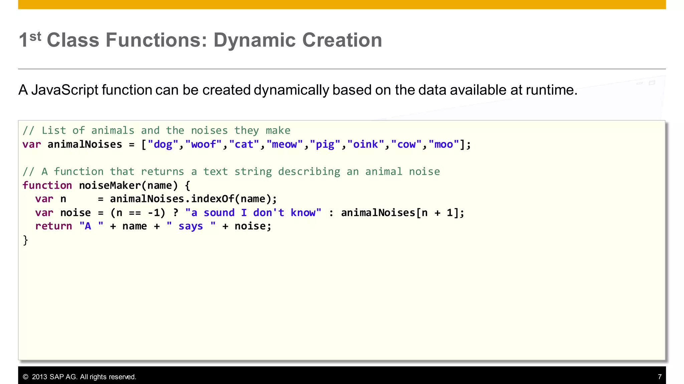The height and width of the screenshot is (384, 684).
Task: Click 'animalNoises.indexOf(name);' in the code
Action: click(x=194, y=199)
